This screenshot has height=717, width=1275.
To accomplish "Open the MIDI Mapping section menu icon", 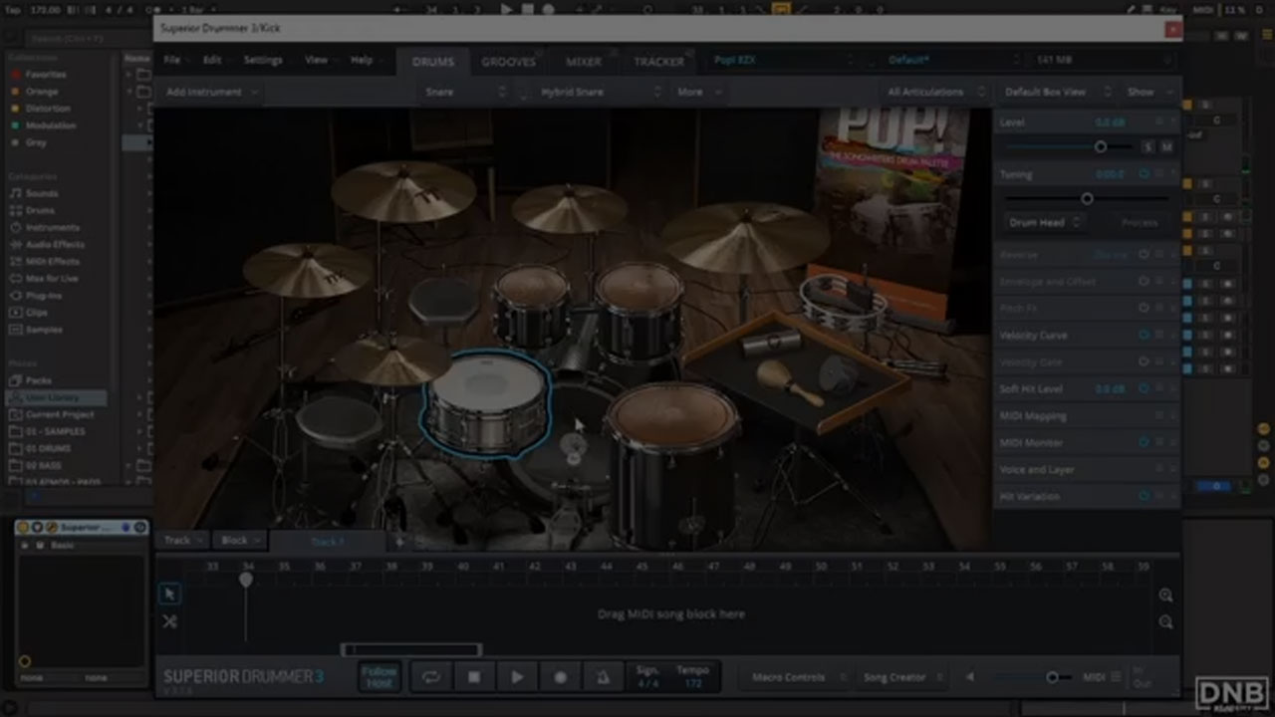I will coord(1159,416).
